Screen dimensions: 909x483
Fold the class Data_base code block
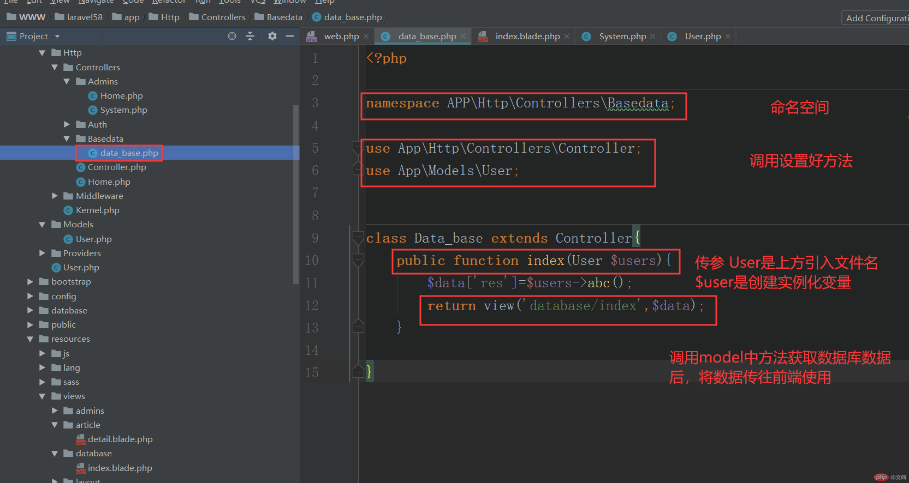click(x=359, y=238)
